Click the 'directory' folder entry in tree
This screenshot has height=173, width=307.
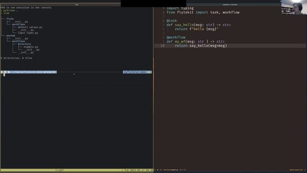(x=24, y=44)
